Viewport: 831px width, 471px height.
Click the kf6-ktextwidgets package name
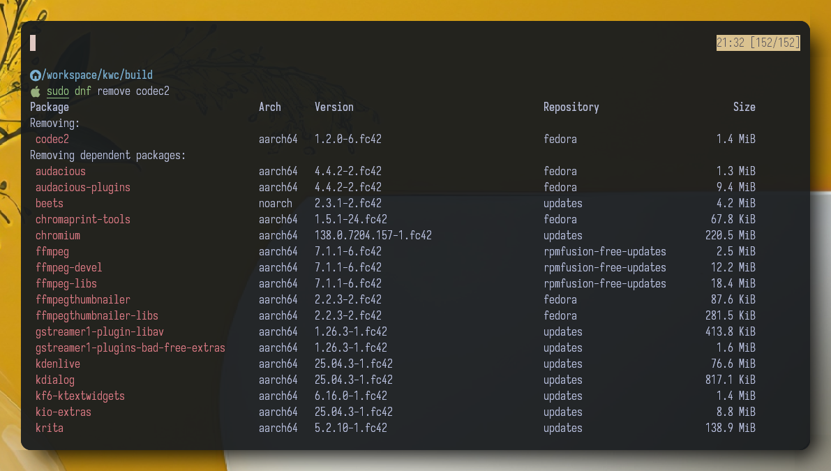[80, 396]
